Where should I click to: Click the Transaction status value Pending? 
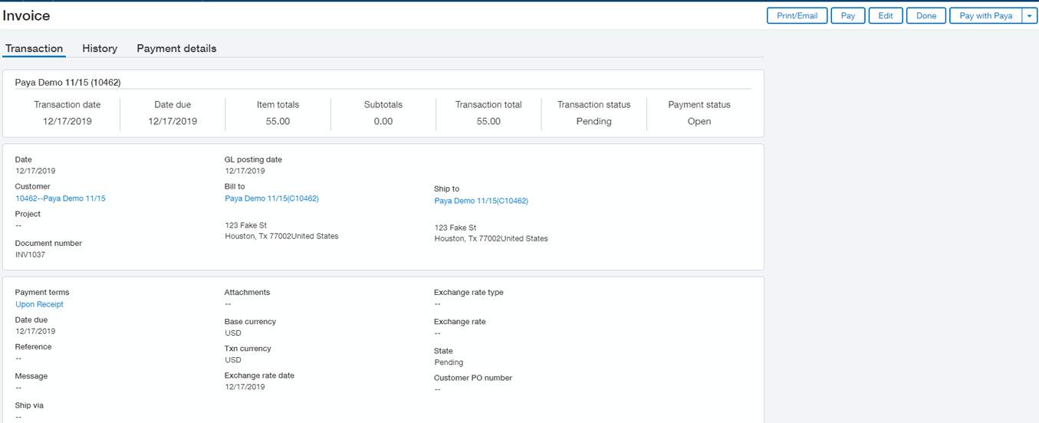click(x=593, y=121)
